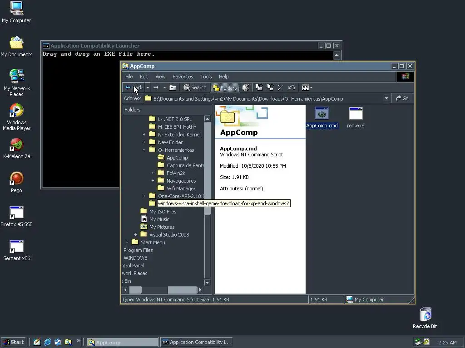Viewport: 465px width, 348px height.
Task: Open the Back history dropdown arrow
Action: point(148,87)
